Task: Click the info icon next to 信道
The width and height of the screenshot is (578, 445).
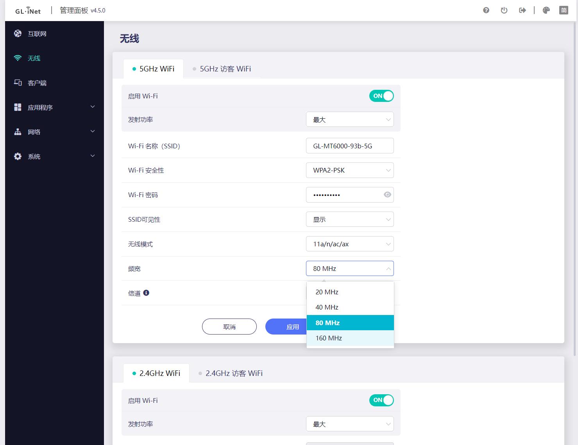Action: (x=146, y=293)
